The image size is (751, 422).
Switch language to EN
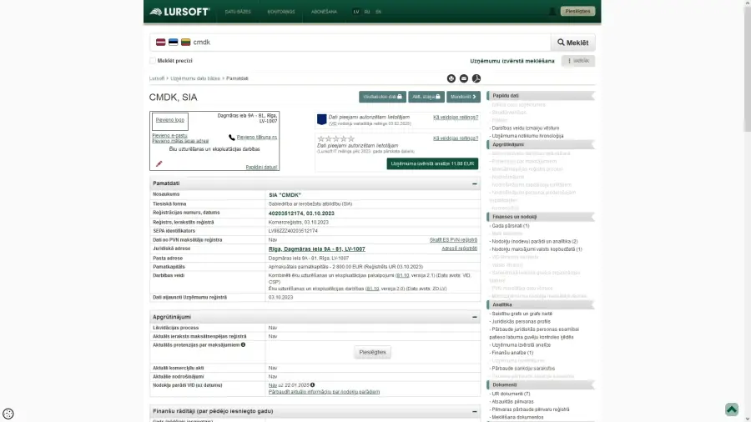(x=378, y=12)
